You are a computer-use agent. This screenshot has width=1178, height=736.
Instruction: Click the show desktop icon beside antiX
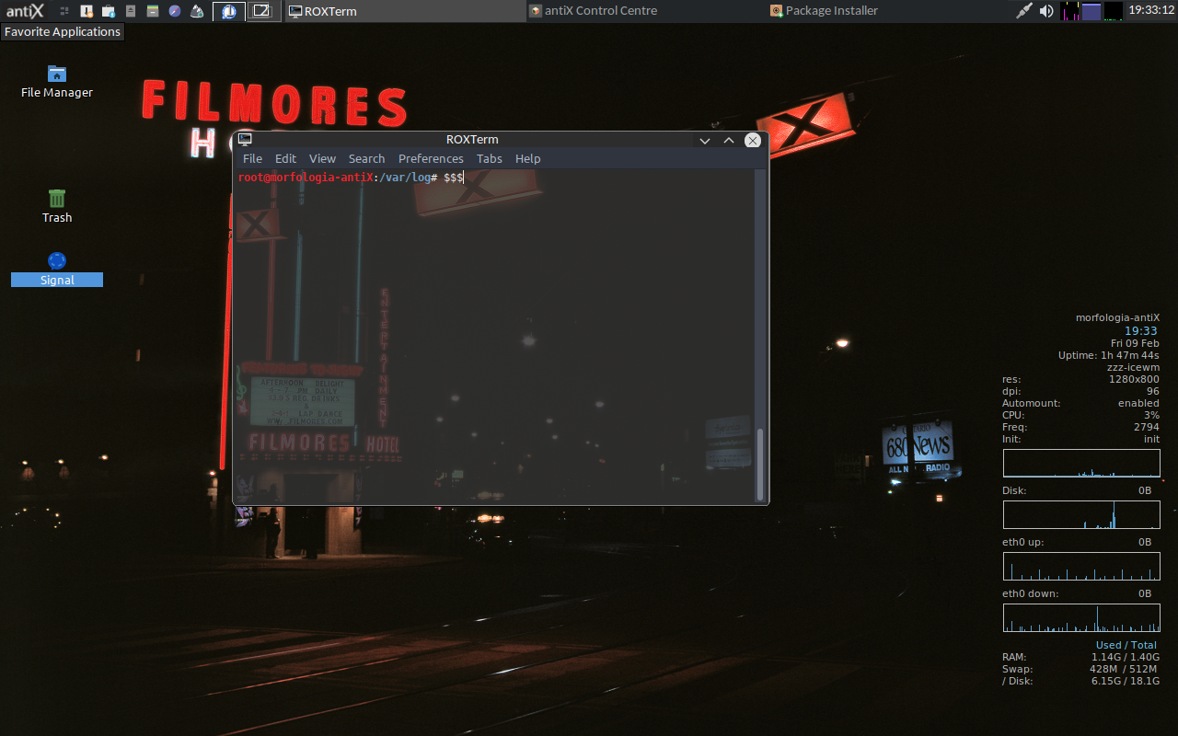tap(64, 11)
